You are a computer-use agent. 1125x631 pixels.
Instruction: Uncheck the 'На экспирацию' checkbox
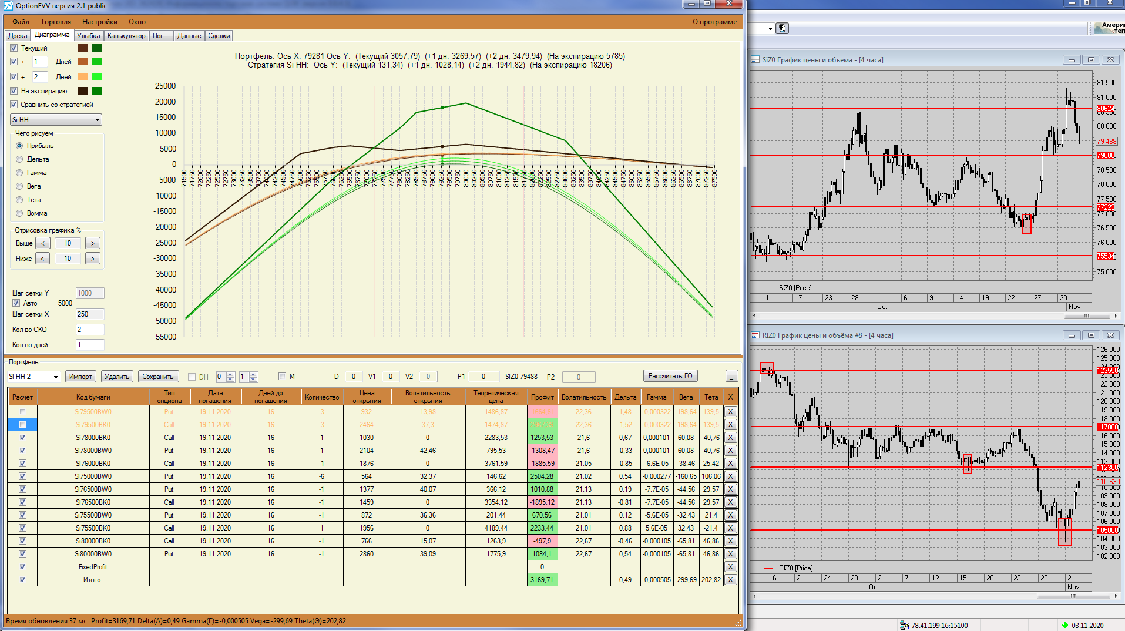14,91
